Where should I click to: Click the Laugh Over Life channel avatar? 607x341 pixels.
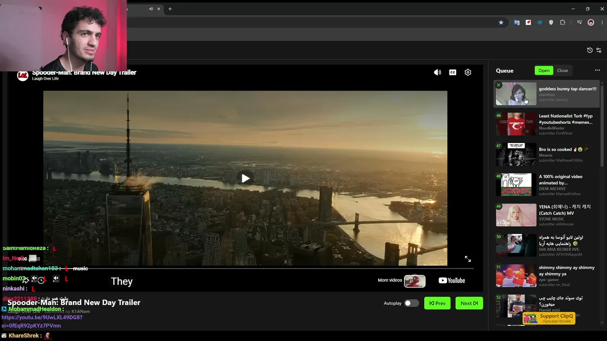click(x=22, y=75)
